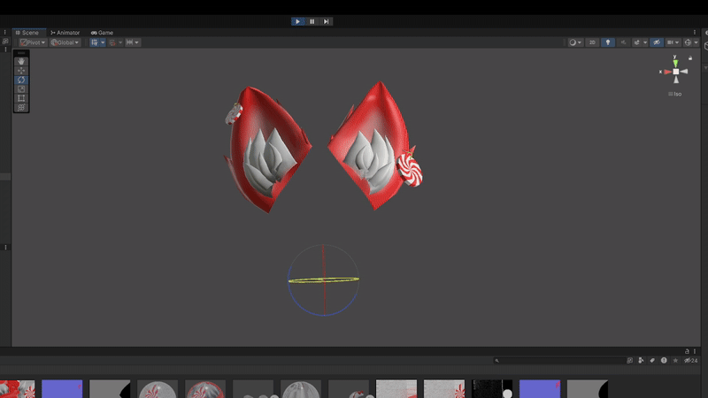
Task: Select the Scale tool
Action: (x=22, y=89)
